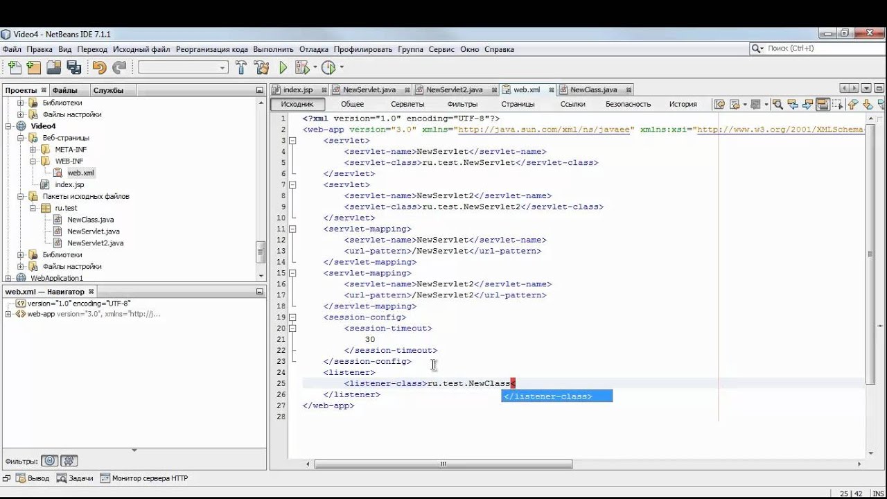Open the project configuration combo box

pyautogui.click(x=183, y=67)
